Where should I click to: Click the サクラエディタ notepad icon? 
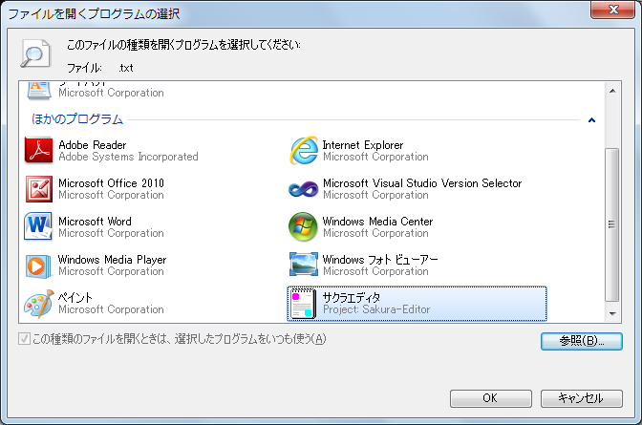pos(304,304)
